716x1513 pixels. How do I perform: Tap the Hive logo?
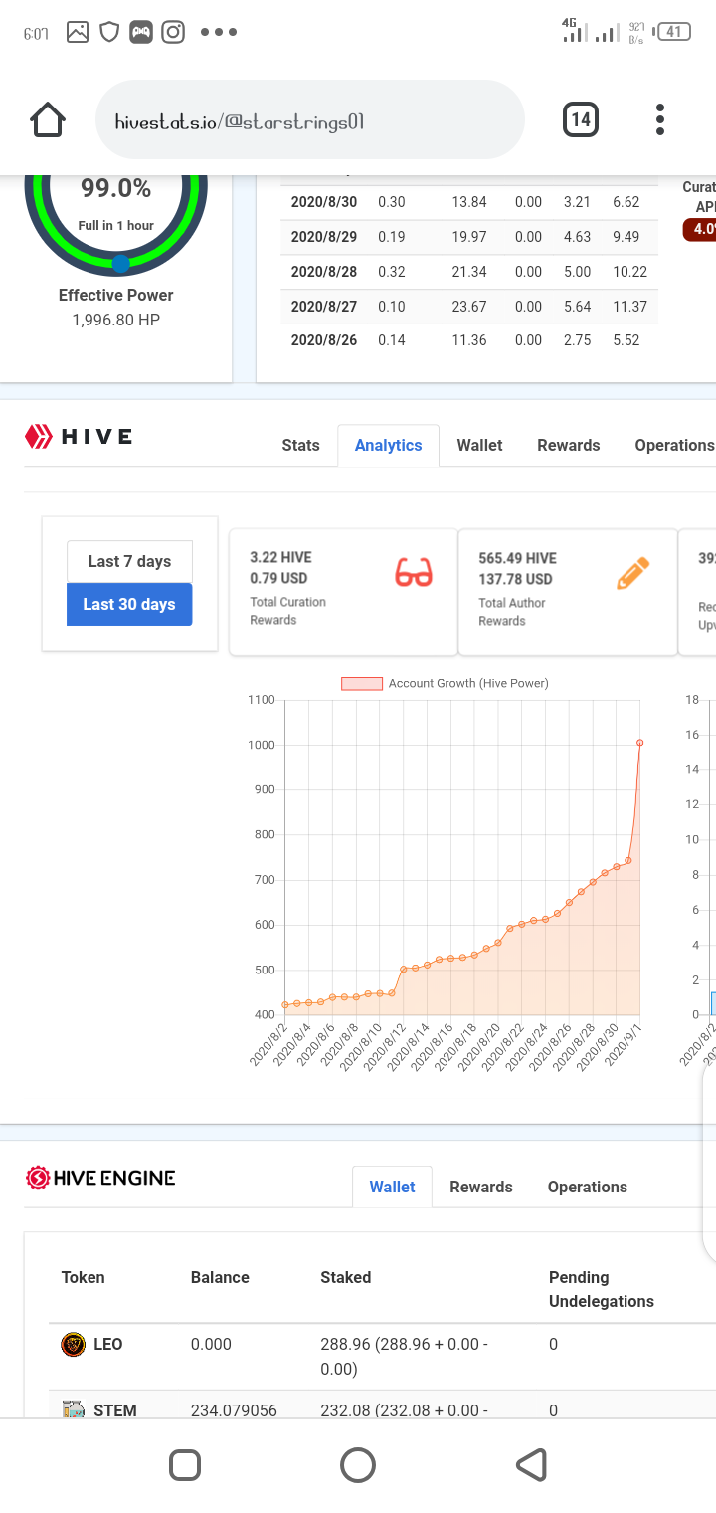point(79,437)
